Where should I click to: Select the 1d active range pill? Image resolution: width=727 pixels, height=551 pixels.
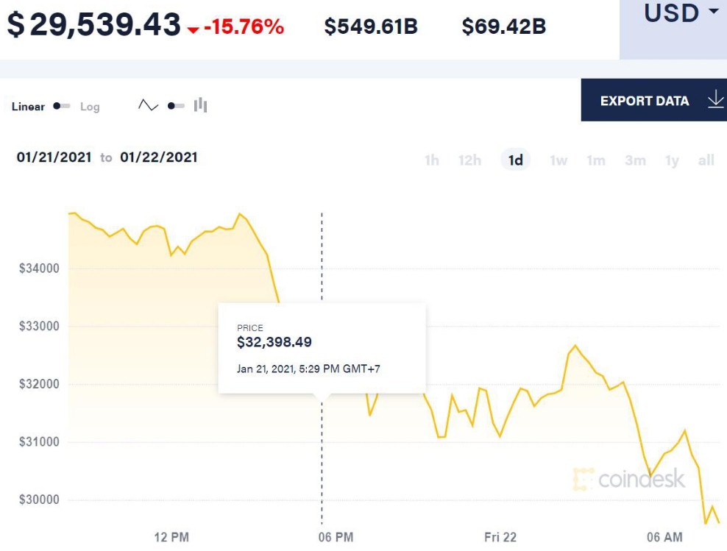[516, 160]
